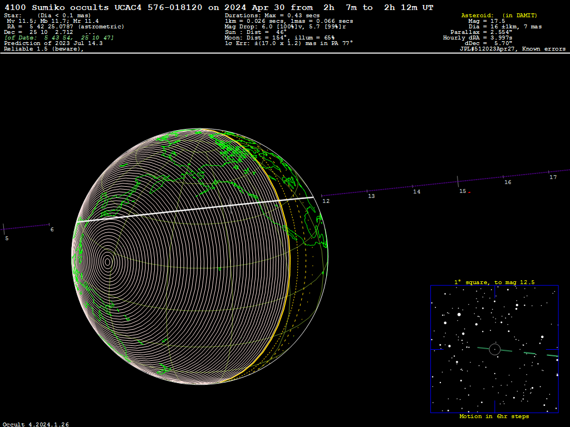Viewport: 570px width, 427px height.
Task: Select the "RA = 5 42 25.0787 (astrometric)" line
Action: click(x=66, y=27)
